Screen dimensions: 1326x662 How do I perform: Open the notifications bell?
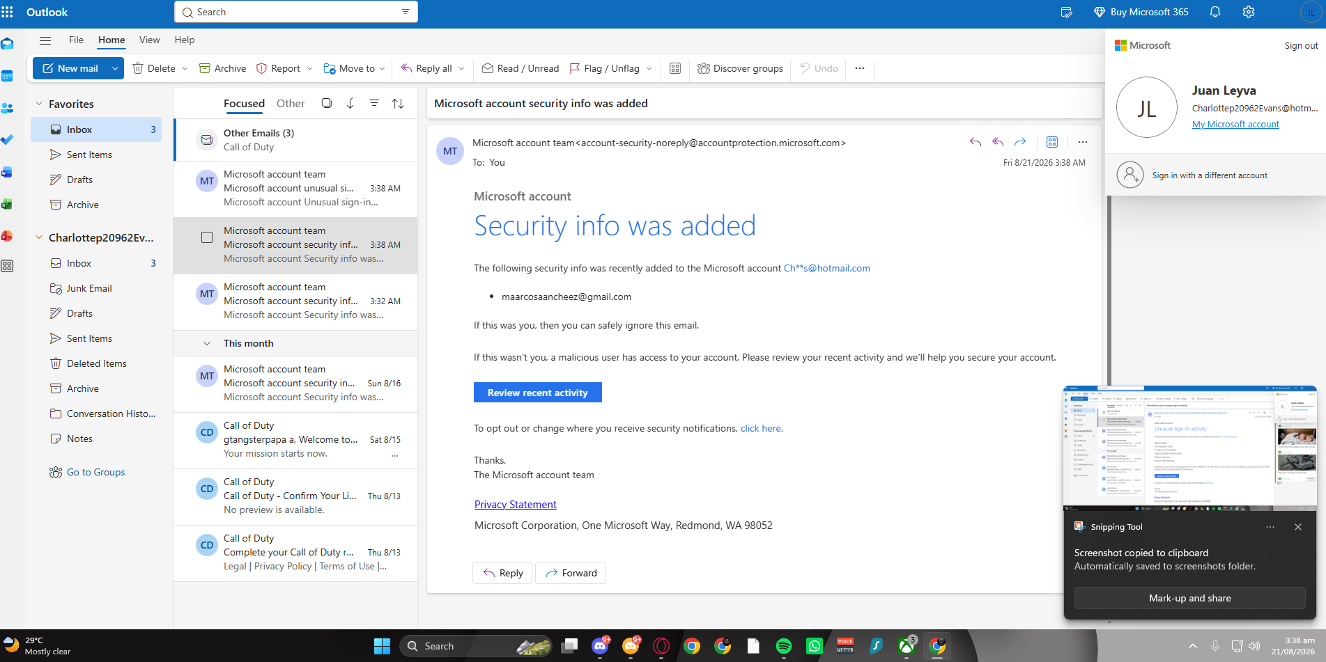tap(1215, 12)
